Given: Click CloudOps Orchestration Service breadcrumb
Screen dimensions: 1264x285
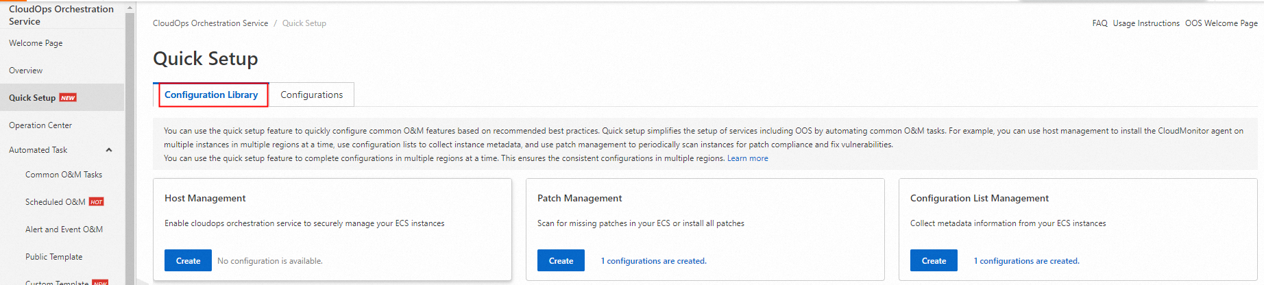Looking at the screenshot, I should [x=210, y=23].
